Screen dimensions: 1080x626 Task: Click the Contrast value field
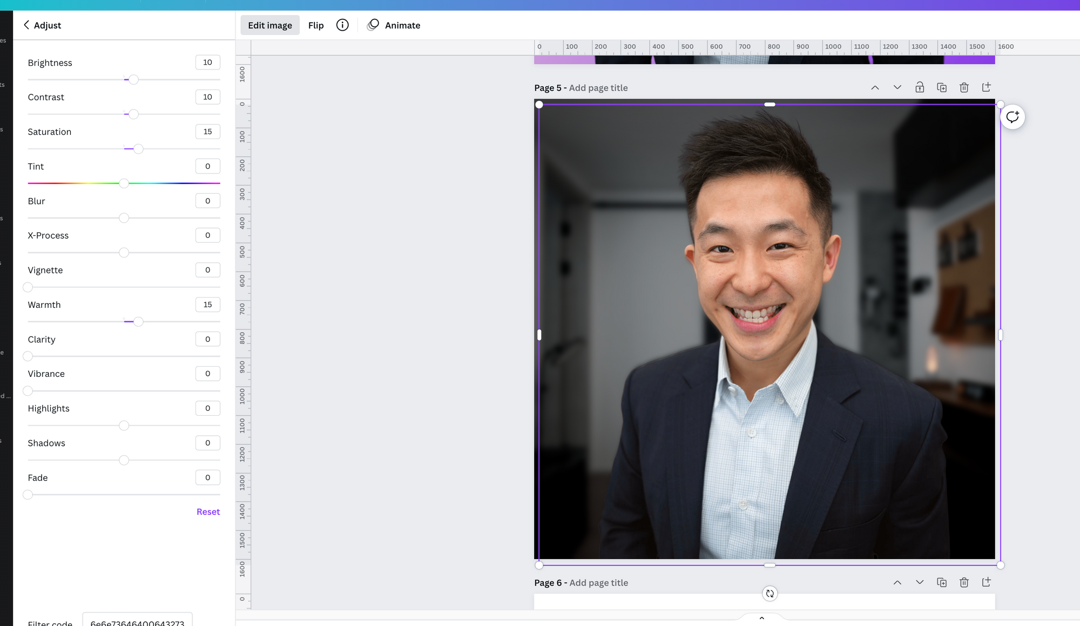pos(208,97)
